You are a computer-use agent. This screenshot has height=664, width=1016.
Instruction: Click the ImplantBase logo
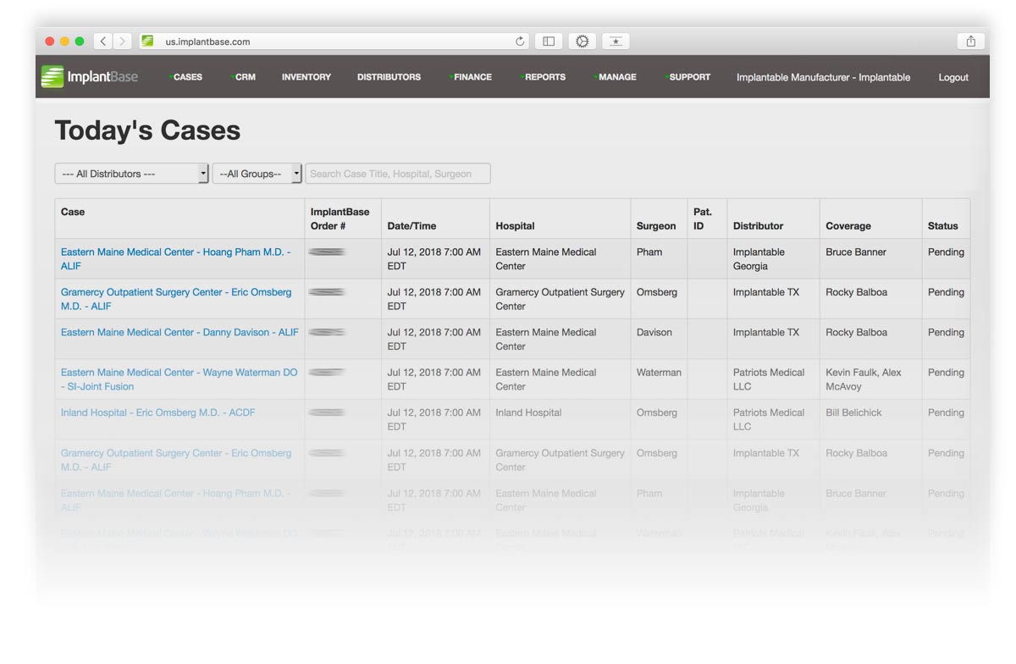tap(89, 76)
